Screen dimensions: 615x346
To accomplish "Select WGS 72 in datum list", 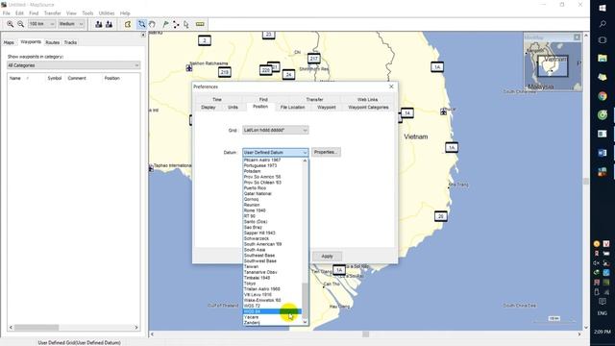I will tap(273, 306).
